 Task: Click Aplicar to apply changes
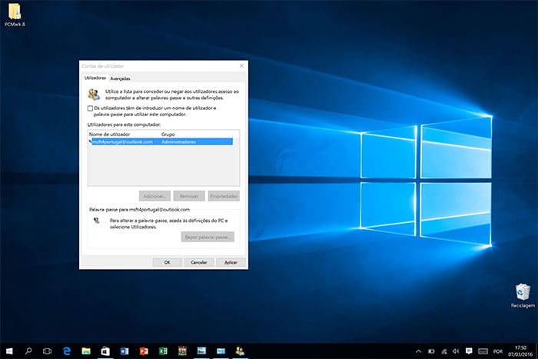point(231,262)
